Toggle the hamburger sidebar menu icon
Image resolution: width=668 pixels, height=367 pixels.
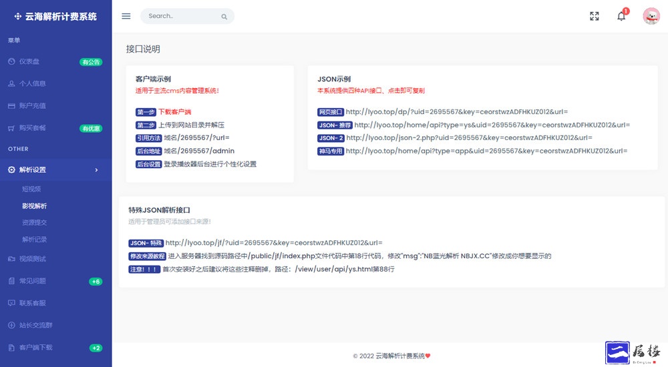pyautogui.click(x=126, y=16)
